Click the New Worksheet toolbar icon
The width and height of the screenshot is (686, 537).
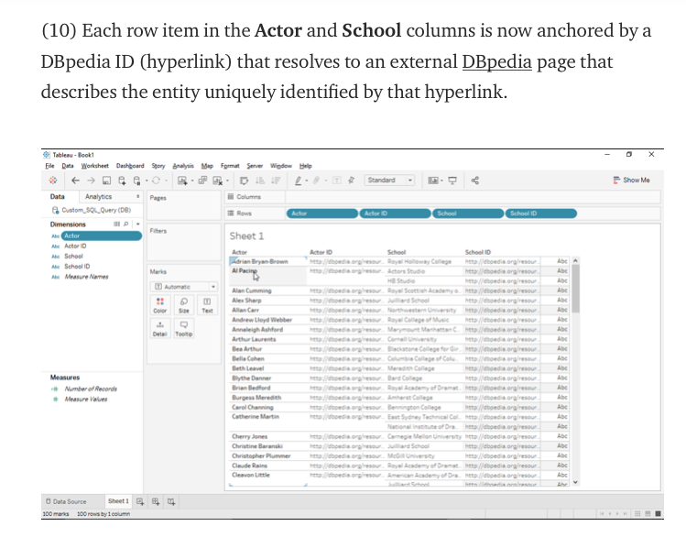click(x=182, y=181)
